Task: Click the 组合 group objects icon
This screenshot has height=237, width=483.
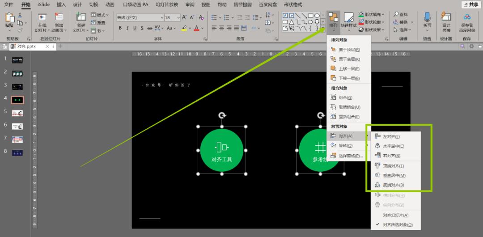Action: pos(333,97)
